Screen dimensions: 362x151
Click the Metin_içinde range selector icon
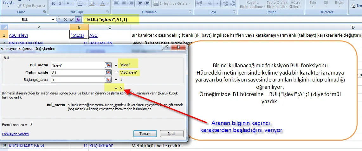[x=108, y=72]
